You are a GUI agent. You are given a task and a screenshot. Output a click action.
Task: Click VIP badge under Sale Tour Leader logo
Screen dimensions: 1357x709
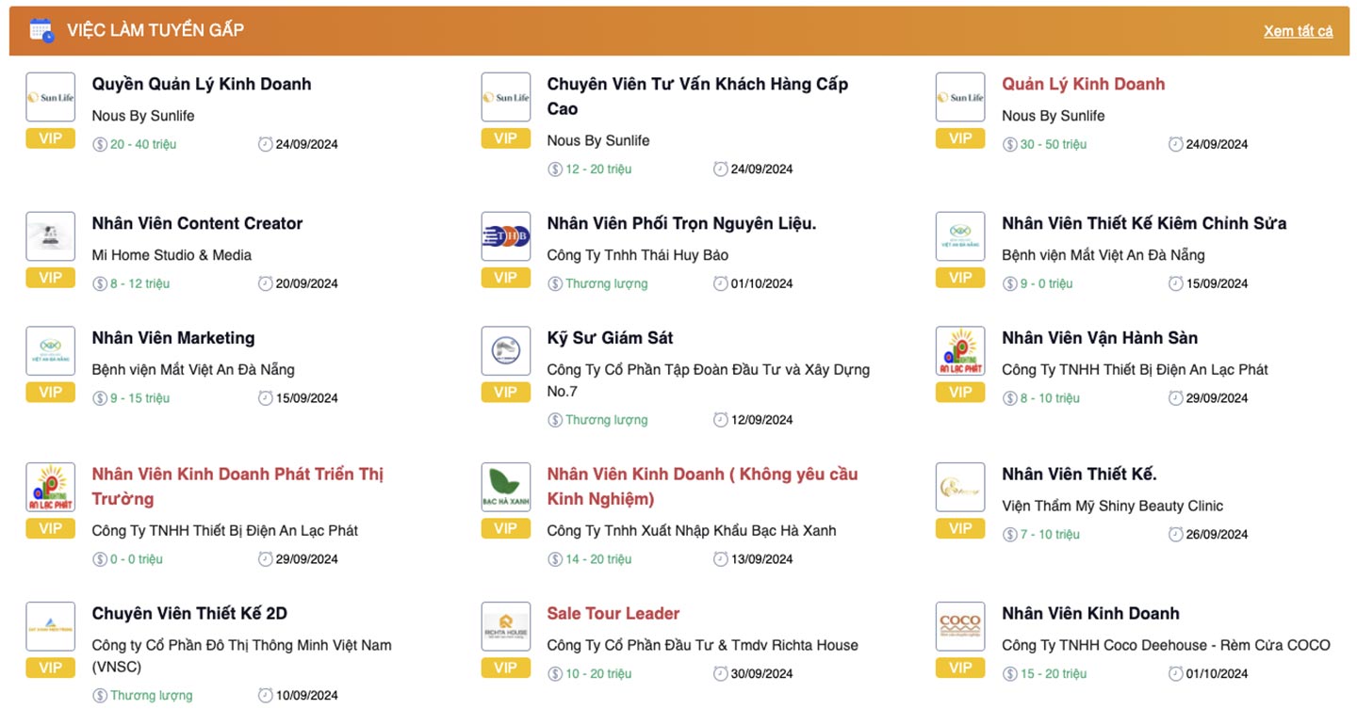[x=505, y=668]
